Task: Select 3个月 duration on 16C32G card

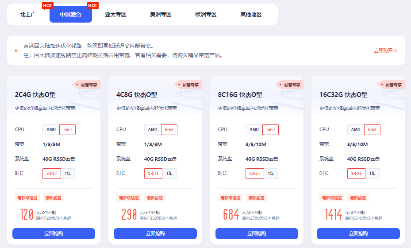Action: [x=356, y=174]
